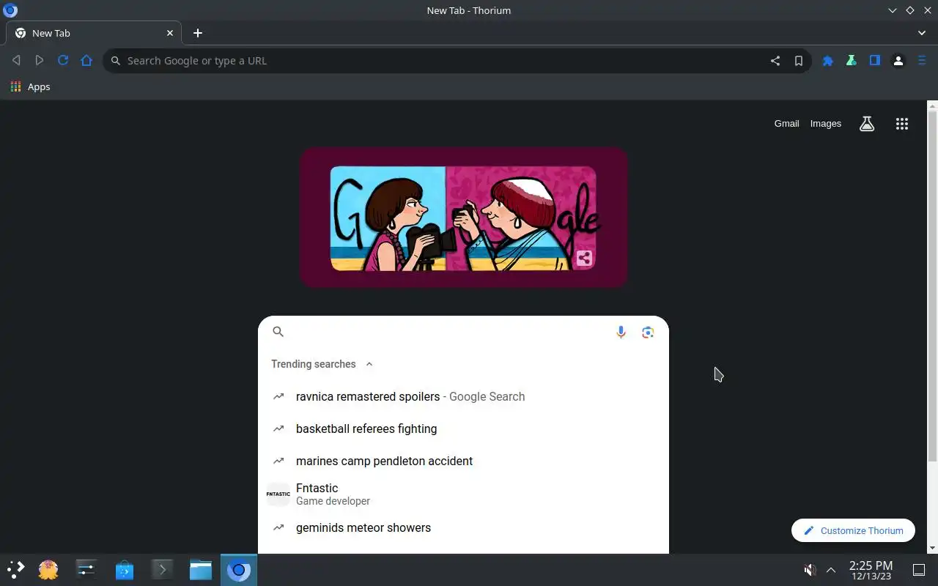Viewport: 938px width, 586px height.
Task: Start voice search with the microphone
Action: tap(621, 332)
